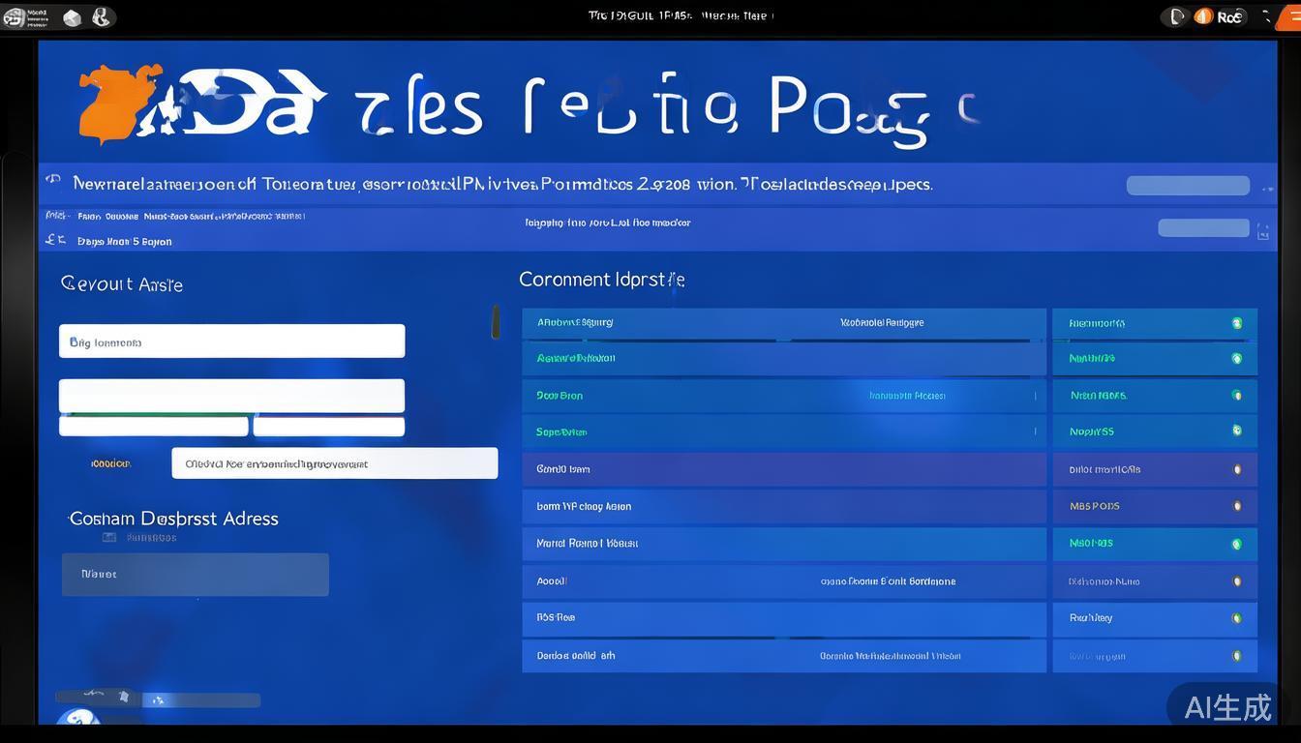Click the Big Ionrents input field
Viewport: 1301px width, 743px height.
click(x=231, y=342)
